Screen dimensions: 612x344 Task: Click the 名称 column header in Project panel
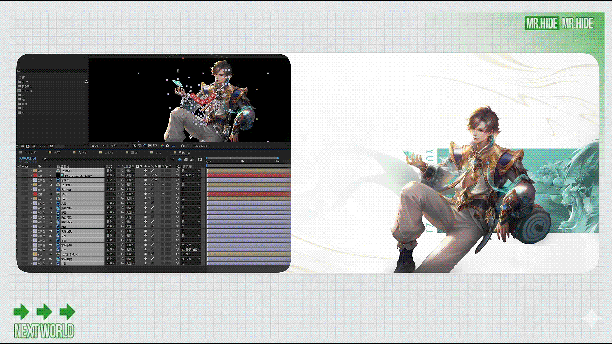point(22,77)
